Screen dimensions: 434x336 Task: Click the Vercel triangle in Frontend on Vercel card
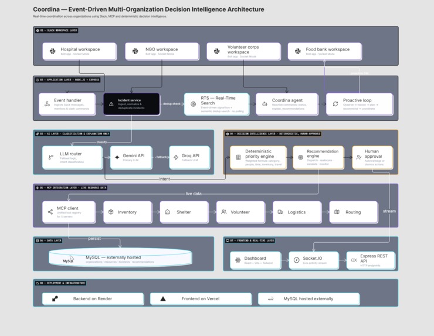point(163,298)
